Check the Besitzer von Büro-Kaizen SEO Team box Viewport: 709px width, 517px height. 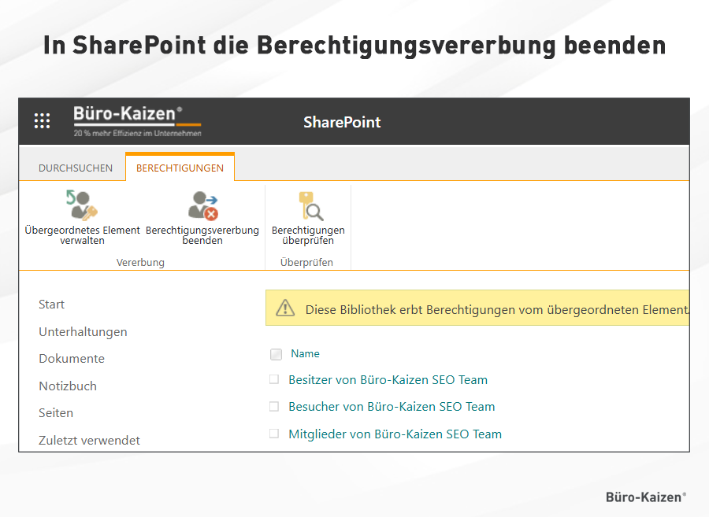point(274,379)
